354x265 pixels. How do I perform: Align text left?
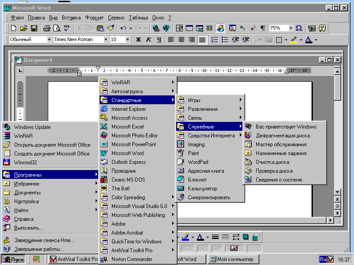[171, 40]
